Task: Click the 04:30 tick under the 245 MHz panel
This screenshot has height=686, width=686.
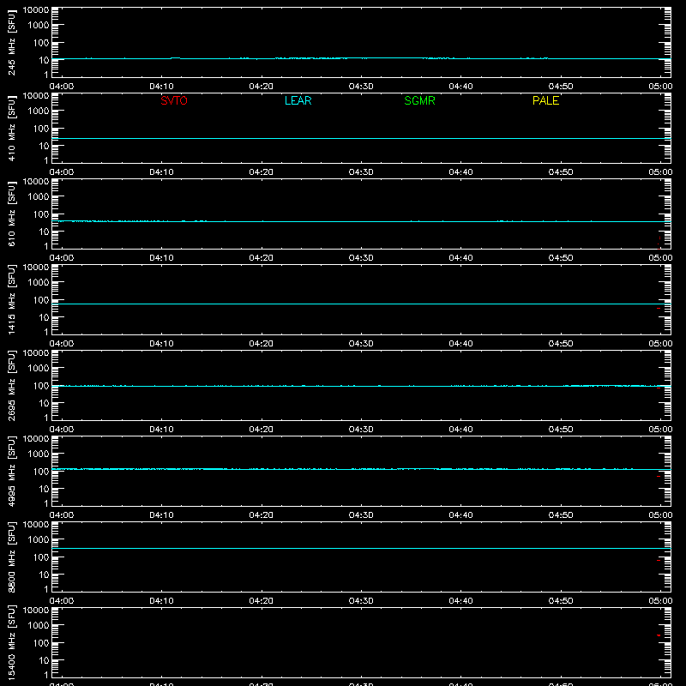Action: point(361,87)
